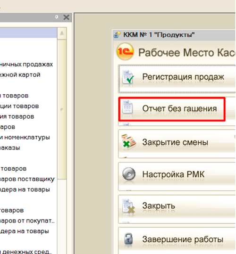The height and width of the screenshot is (254, 236).
Task: Click the ККМ window title icon
Action: (x=117, y=34)
